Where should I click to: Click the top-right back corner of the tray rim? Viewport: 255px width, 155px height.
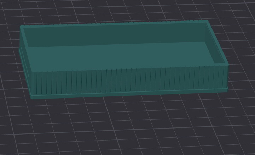(x=206, y=22)
